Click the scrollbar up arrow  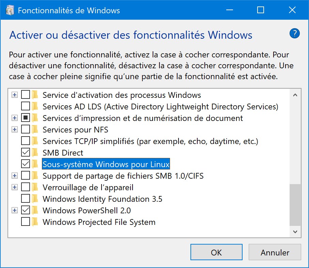coord(295,95)
